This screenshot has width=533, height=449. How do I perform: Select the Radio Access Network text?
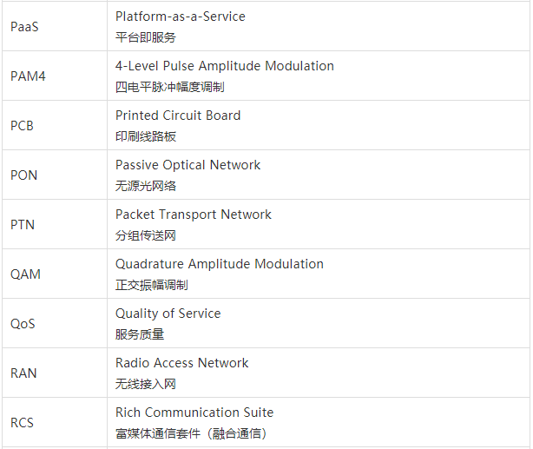point(181,363)
